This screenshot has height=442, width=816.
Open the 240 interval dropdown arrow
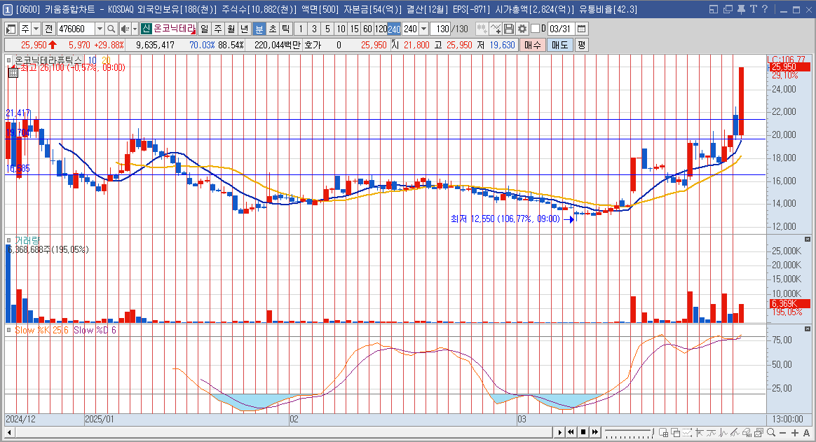click(x=423, y=29)
